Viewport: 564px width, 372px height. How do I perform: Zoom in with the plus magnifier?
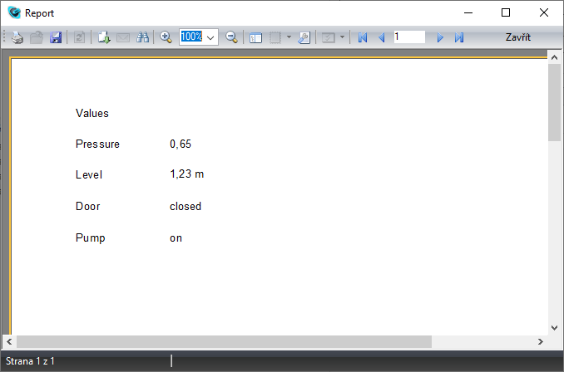click(166, 37)
